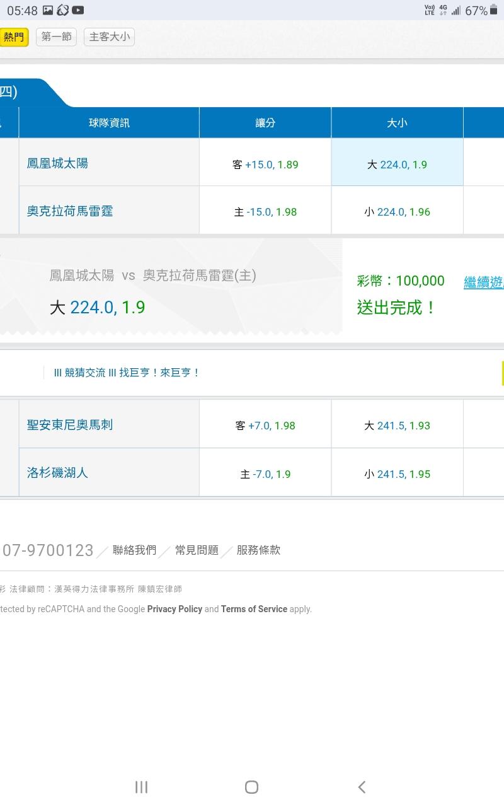Viewport: 504px width, 807px height.
Task: Open 洛杉磯湖人 team info
Action: (x=57, y=472)
